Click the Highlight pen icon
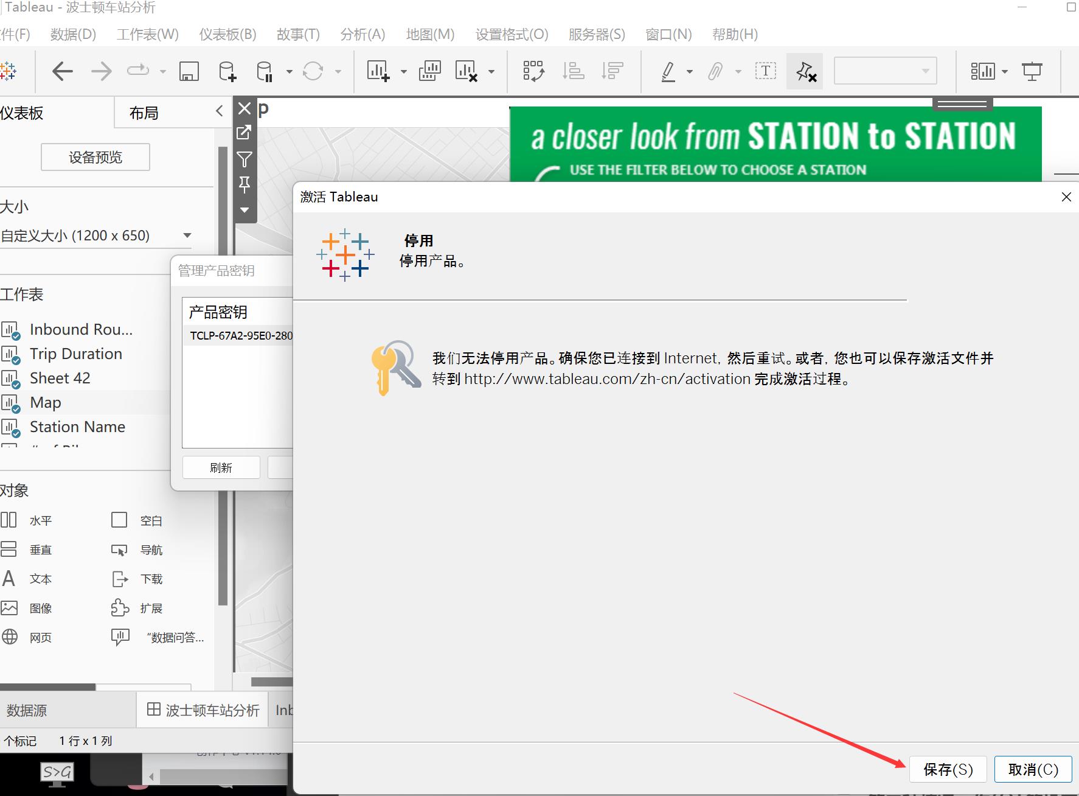This screenshot has height=796, width=1079. coord(668,71)
